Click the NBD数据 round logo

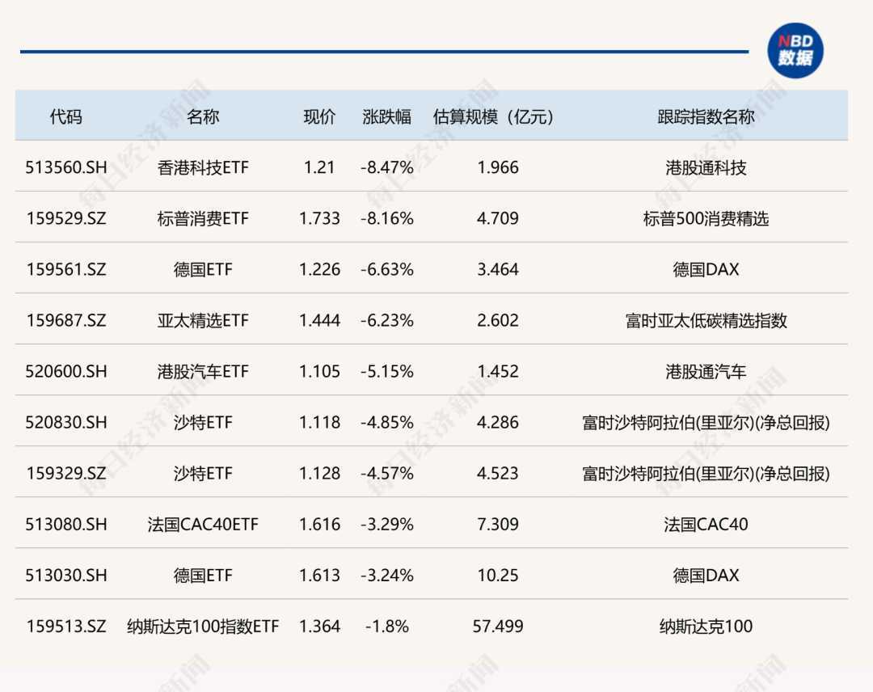pyautogui.click(x=795, y=51)
